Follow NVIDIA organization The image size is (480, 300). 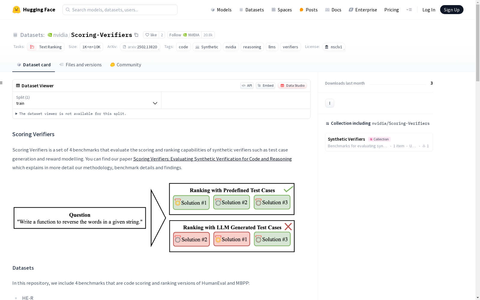184,35
